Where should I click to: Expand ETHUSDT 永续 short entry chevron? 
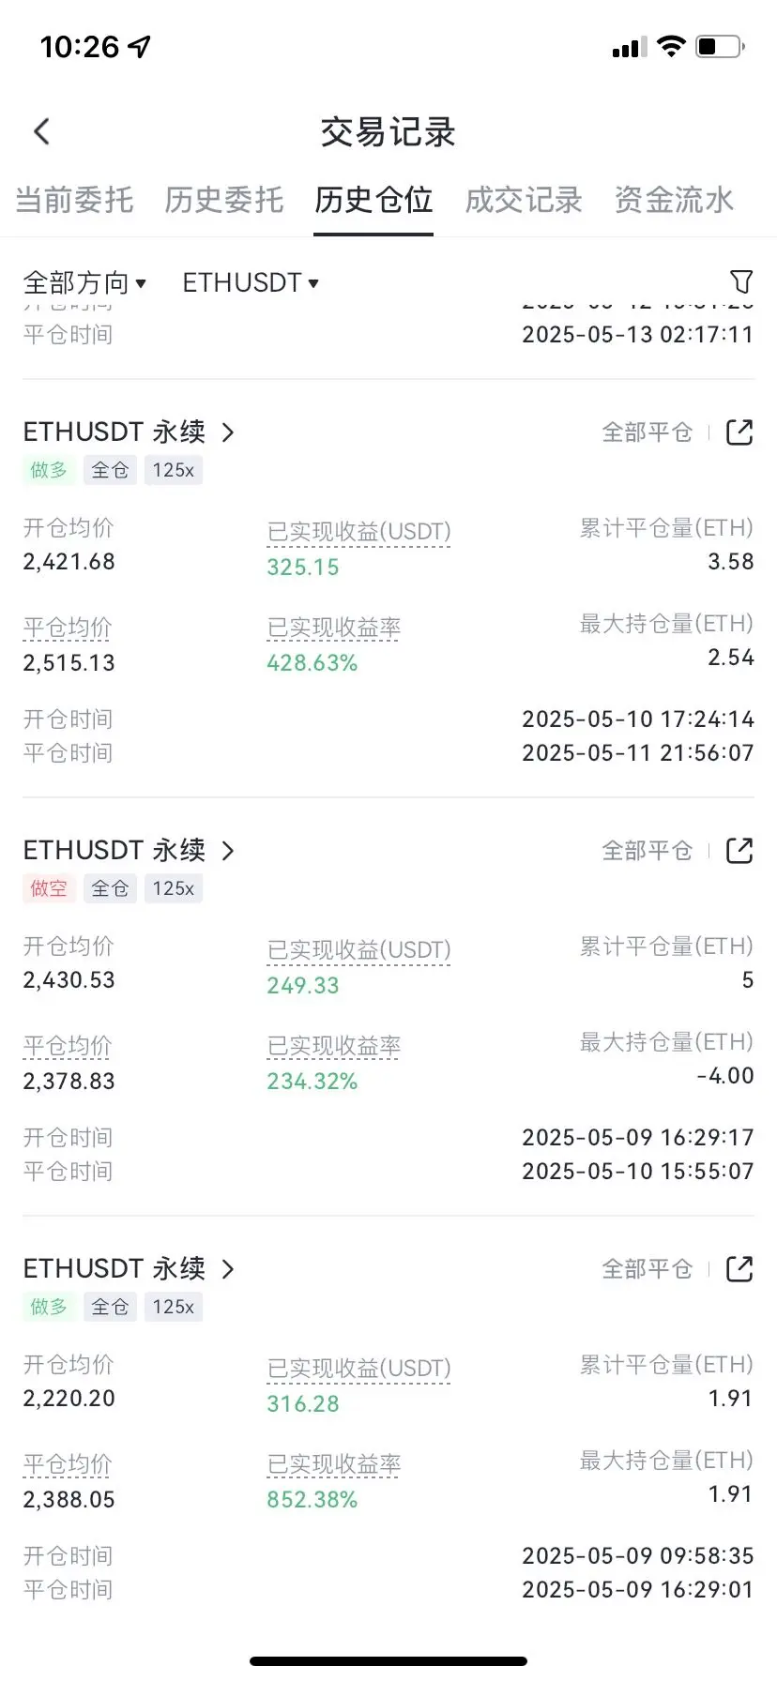tap(227, 851)
